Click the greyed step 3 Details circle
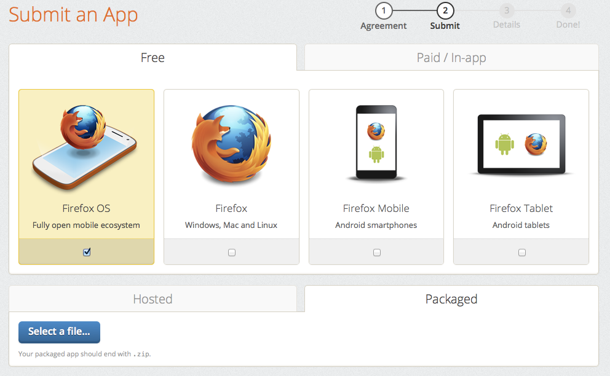 (506, 10)
